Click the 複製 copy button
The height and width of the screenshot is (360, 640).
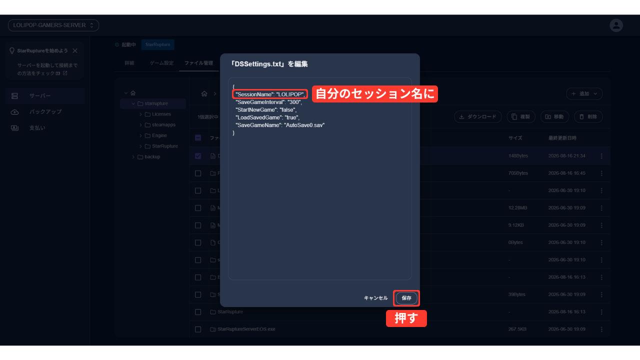521,116
